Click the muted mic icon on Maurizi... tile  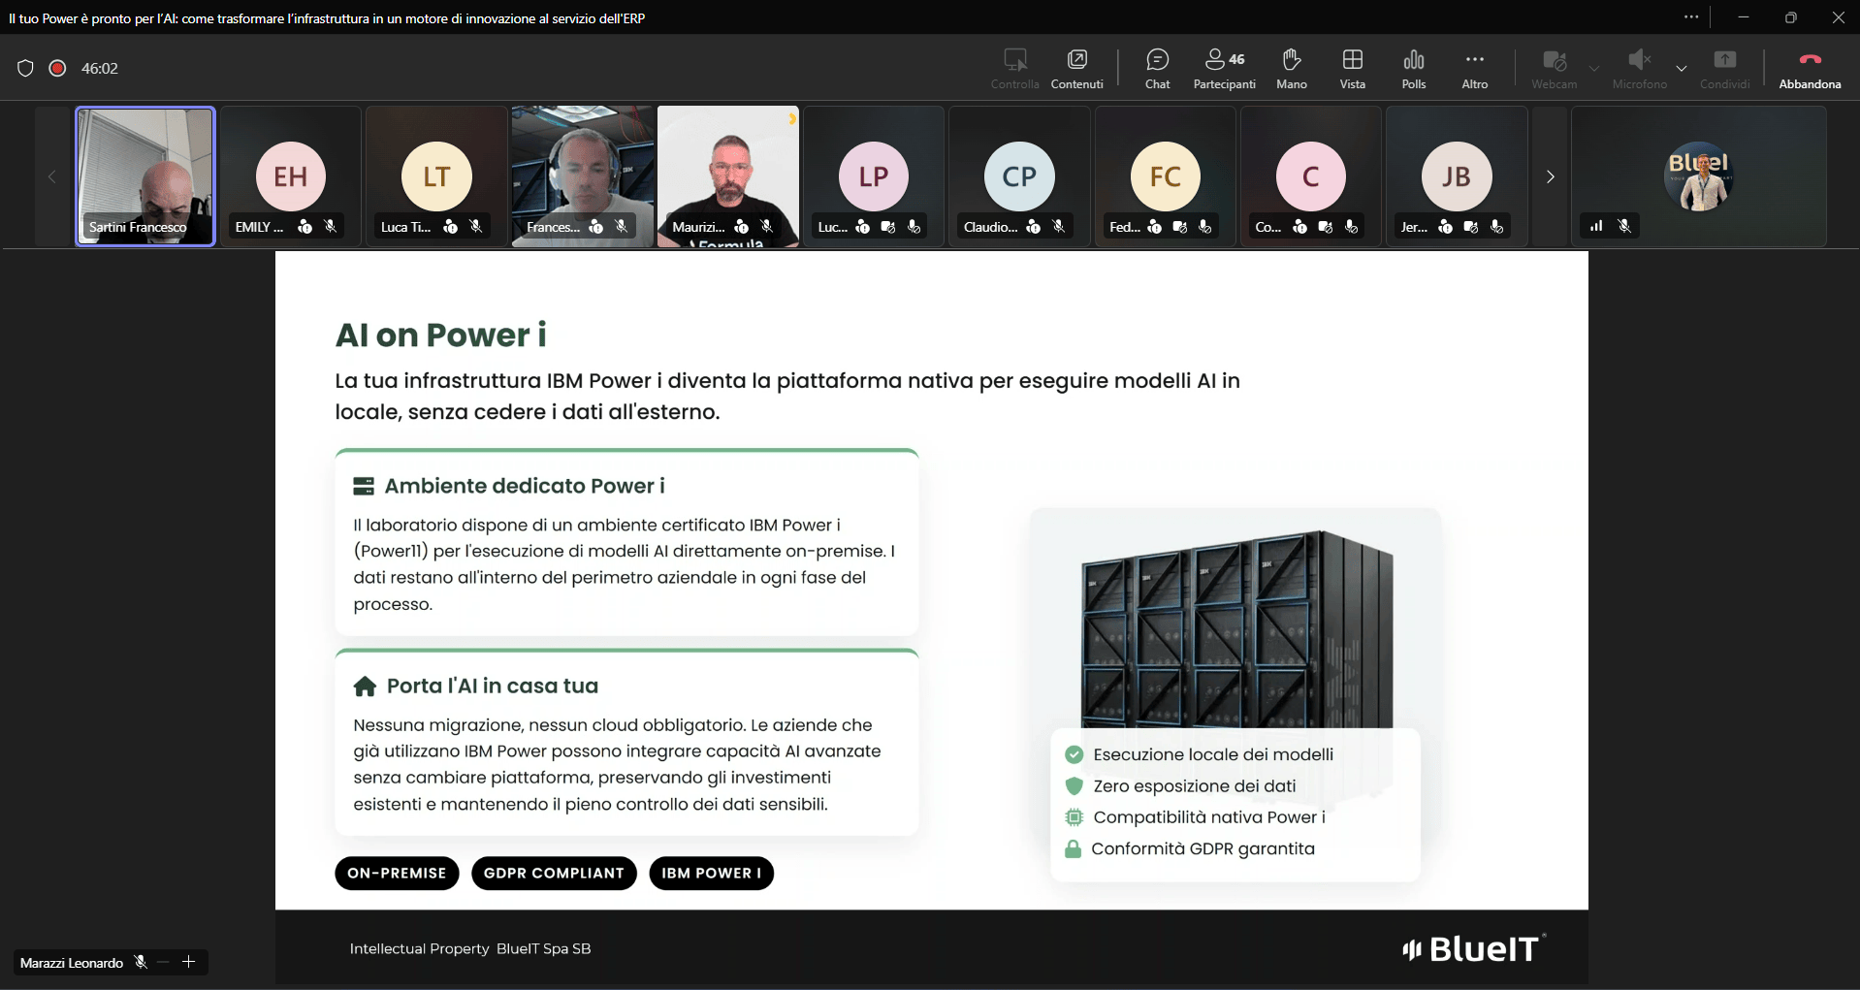(x=767, y=226)
